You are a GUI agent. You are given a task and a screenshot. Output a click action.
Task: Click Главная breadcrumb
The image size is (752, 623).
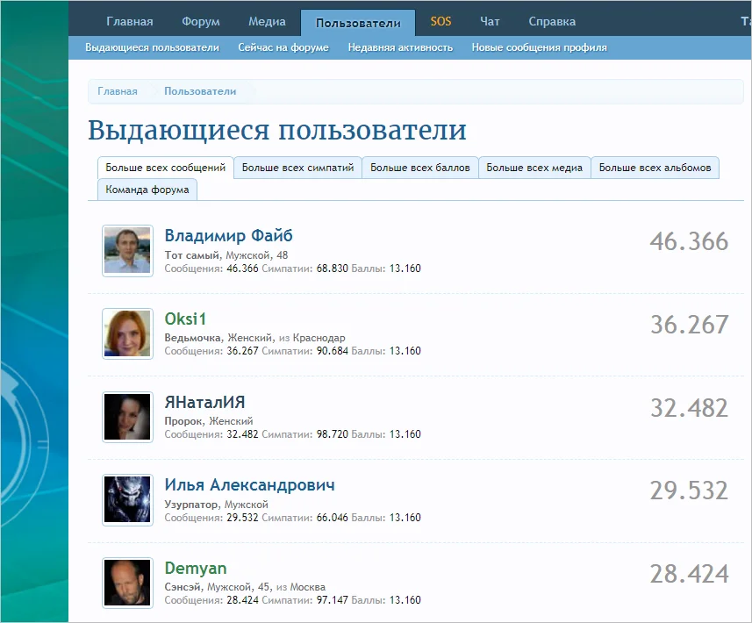118,91
